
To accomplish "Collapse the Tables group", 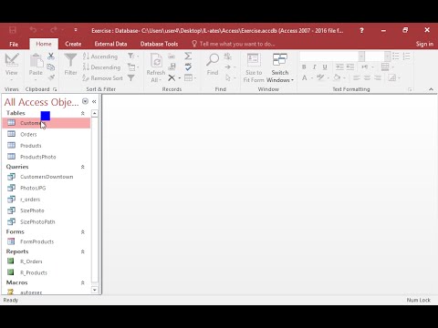I will 82,113.
